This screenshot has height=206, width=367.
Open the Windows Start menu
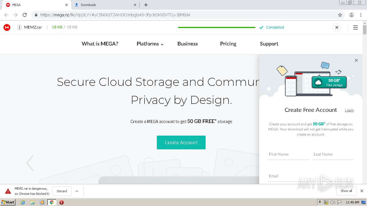[x=8, y=202]
